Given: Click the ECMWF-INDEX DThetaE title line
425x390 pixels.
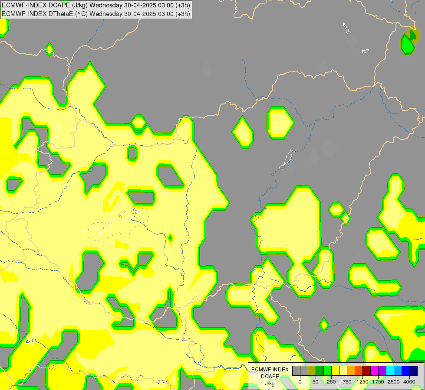Looking at the screenshot, I should (x=96, y=14).
